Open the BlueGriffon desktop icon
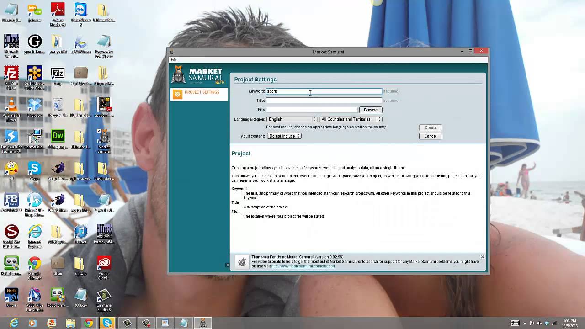The width and height of the screenshot is (585, 329). 58,202
